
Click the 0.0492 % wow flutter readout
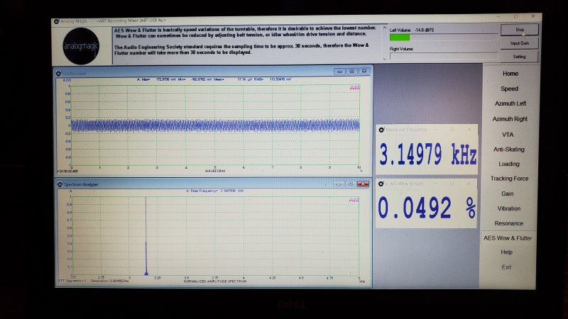[427, 208]
